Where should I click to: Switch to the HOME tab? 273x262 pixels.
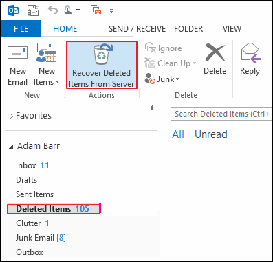[x=65, y=29]
